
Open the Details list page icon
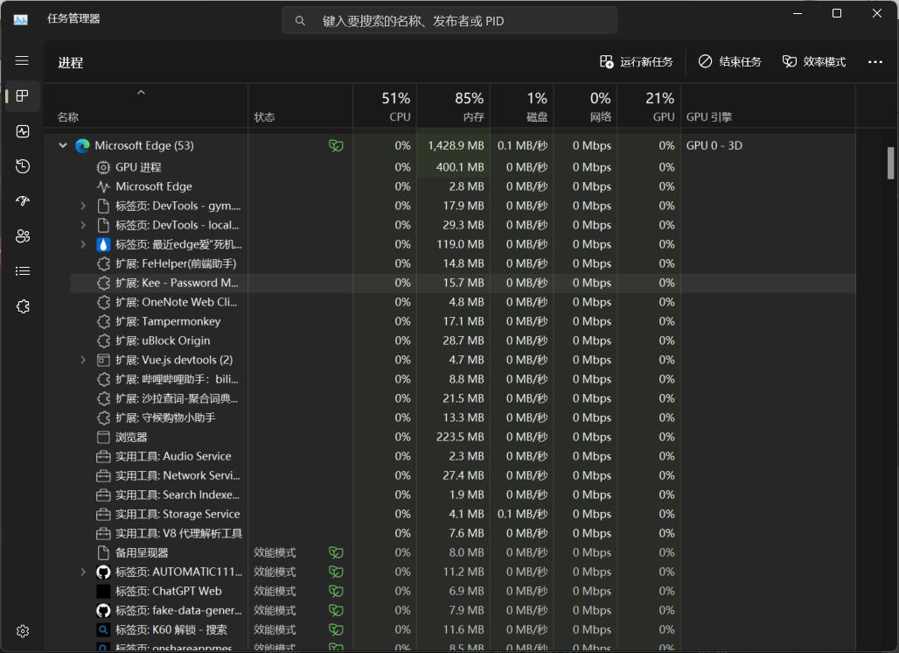click(x=23, y=271)
